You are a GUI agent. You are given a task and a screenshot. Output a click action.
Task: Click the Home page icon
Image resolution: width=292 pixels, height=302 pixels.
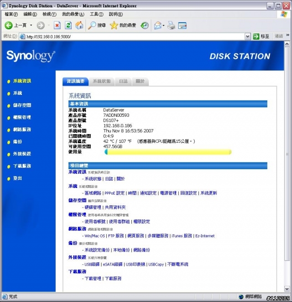(79, 25)
